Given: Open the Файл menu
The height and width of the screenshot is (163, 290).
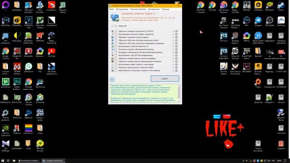Looking at the screenshot, I should [x=111, y=9].
